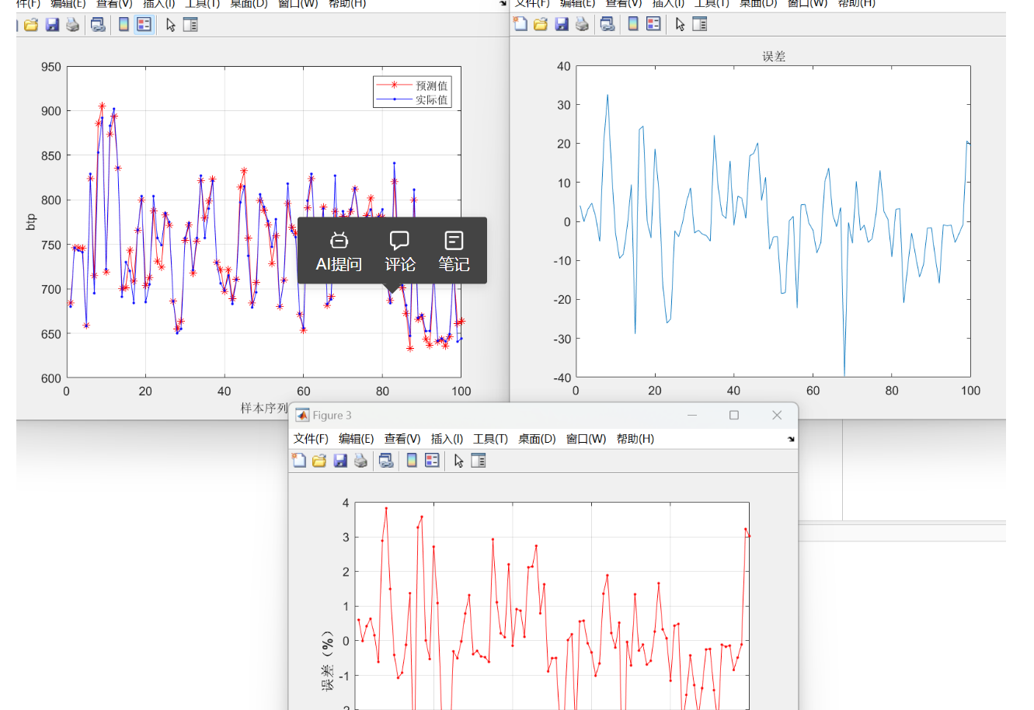Save Figure 3 using the floppy disk icon
Image resolution: width=1034 pixels, height=710 pixels.
pyautogui.click(x=340, y=461)
